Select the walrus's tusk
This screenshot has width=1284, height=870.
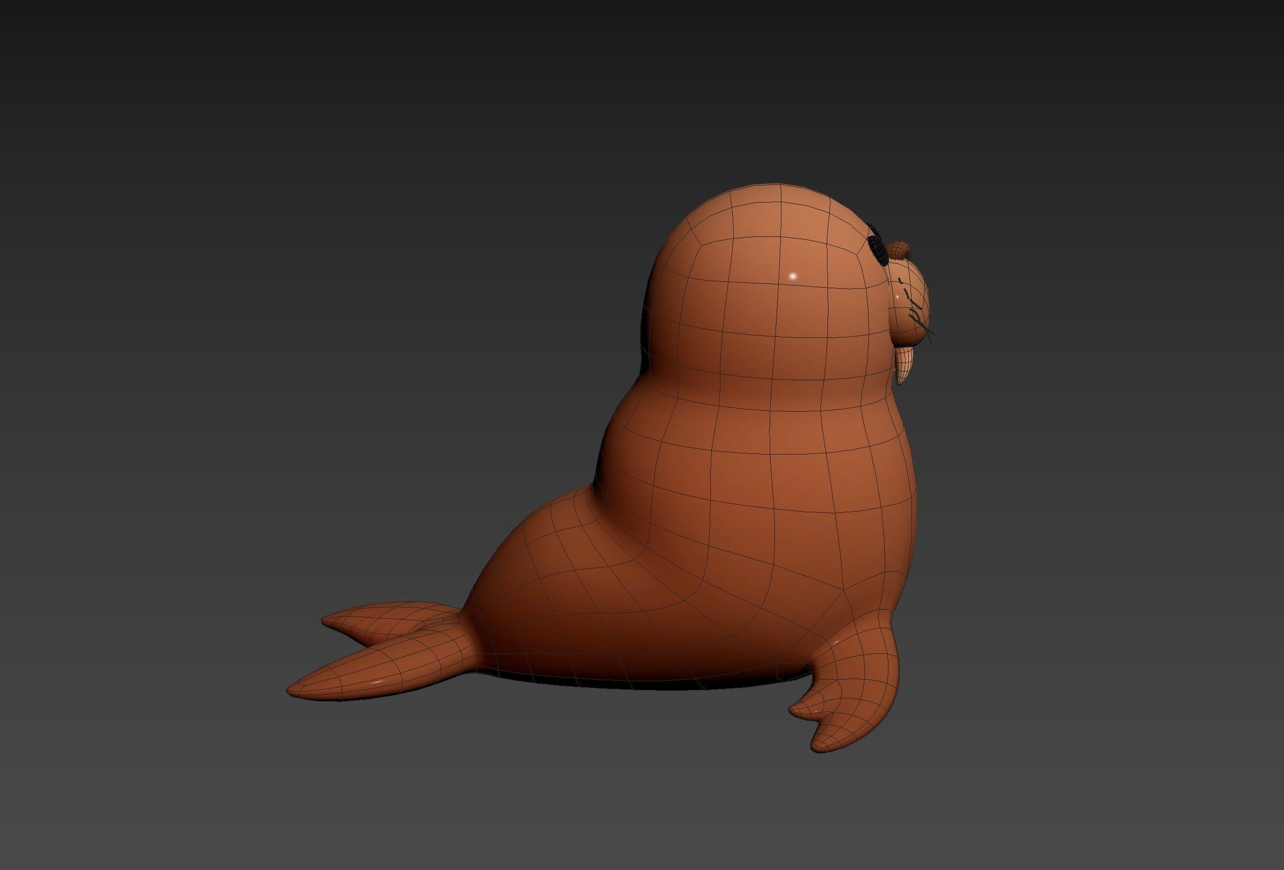[905, 364]
